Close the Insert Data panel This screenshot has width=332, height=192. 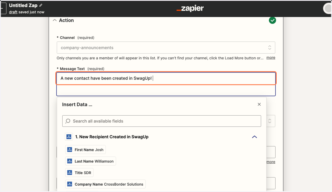(x=259, y=104)
